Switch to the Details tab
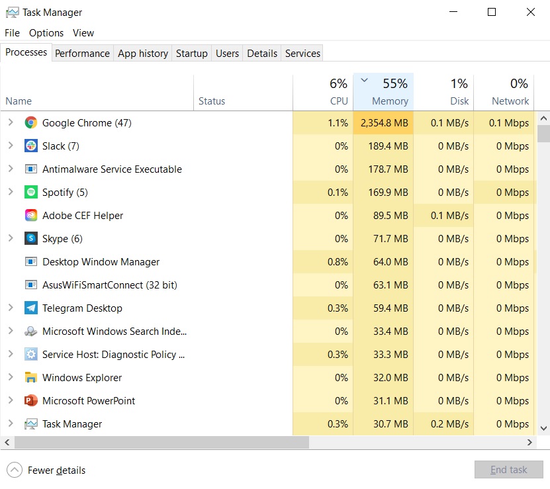Viewport: 550px width, 489px height. pos(262,54)
